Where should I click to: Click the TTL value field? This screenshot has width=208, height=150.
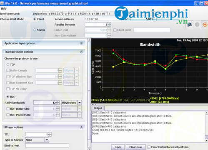(x=37, y=134)
